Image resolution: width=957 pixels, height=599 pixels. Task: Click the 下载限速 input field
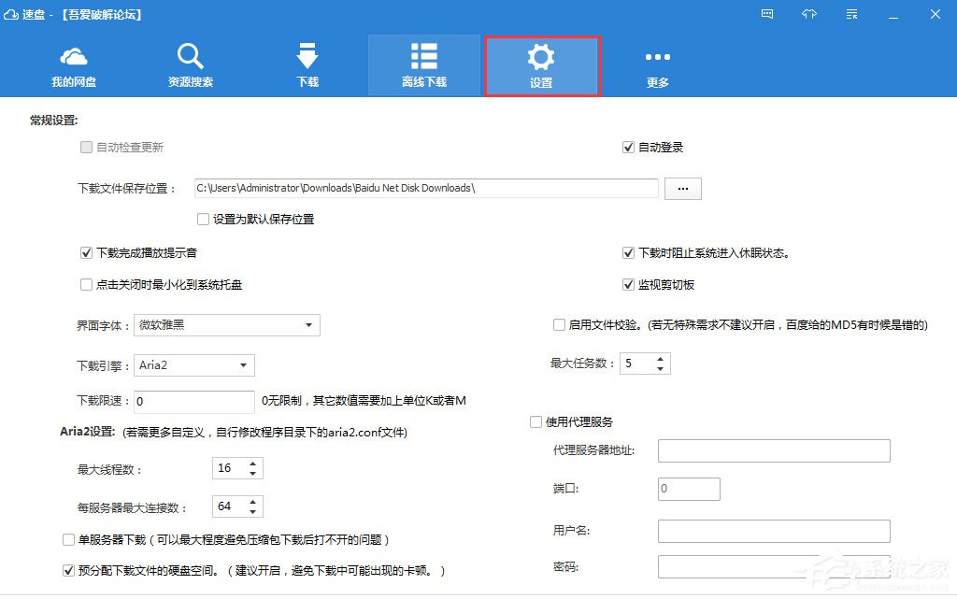pyautogui.click(x=194, y=402)
